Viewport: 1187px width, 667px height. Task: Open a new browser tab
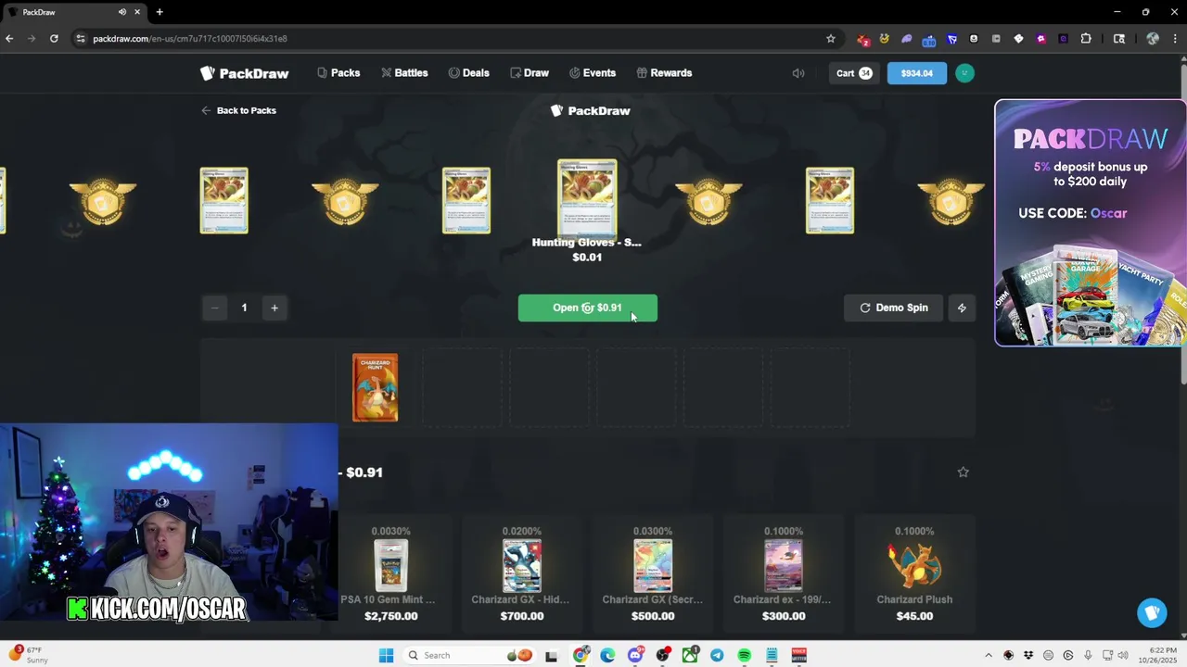[160, 12]
